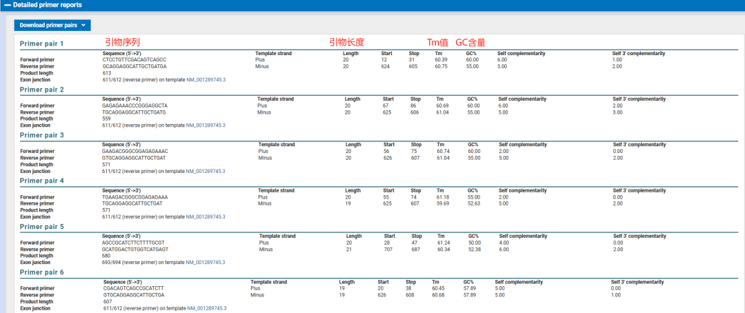745x313 pixels.
Task: Click GC% value 52.63
Action: (x=475, y=203)
